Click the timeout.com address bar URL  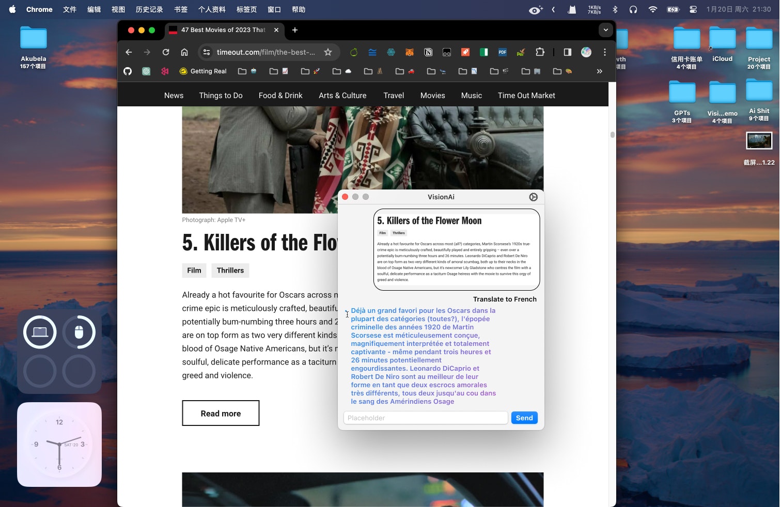265,52
